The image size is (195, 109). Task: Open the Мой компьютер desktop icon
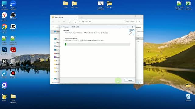point(4,5)
